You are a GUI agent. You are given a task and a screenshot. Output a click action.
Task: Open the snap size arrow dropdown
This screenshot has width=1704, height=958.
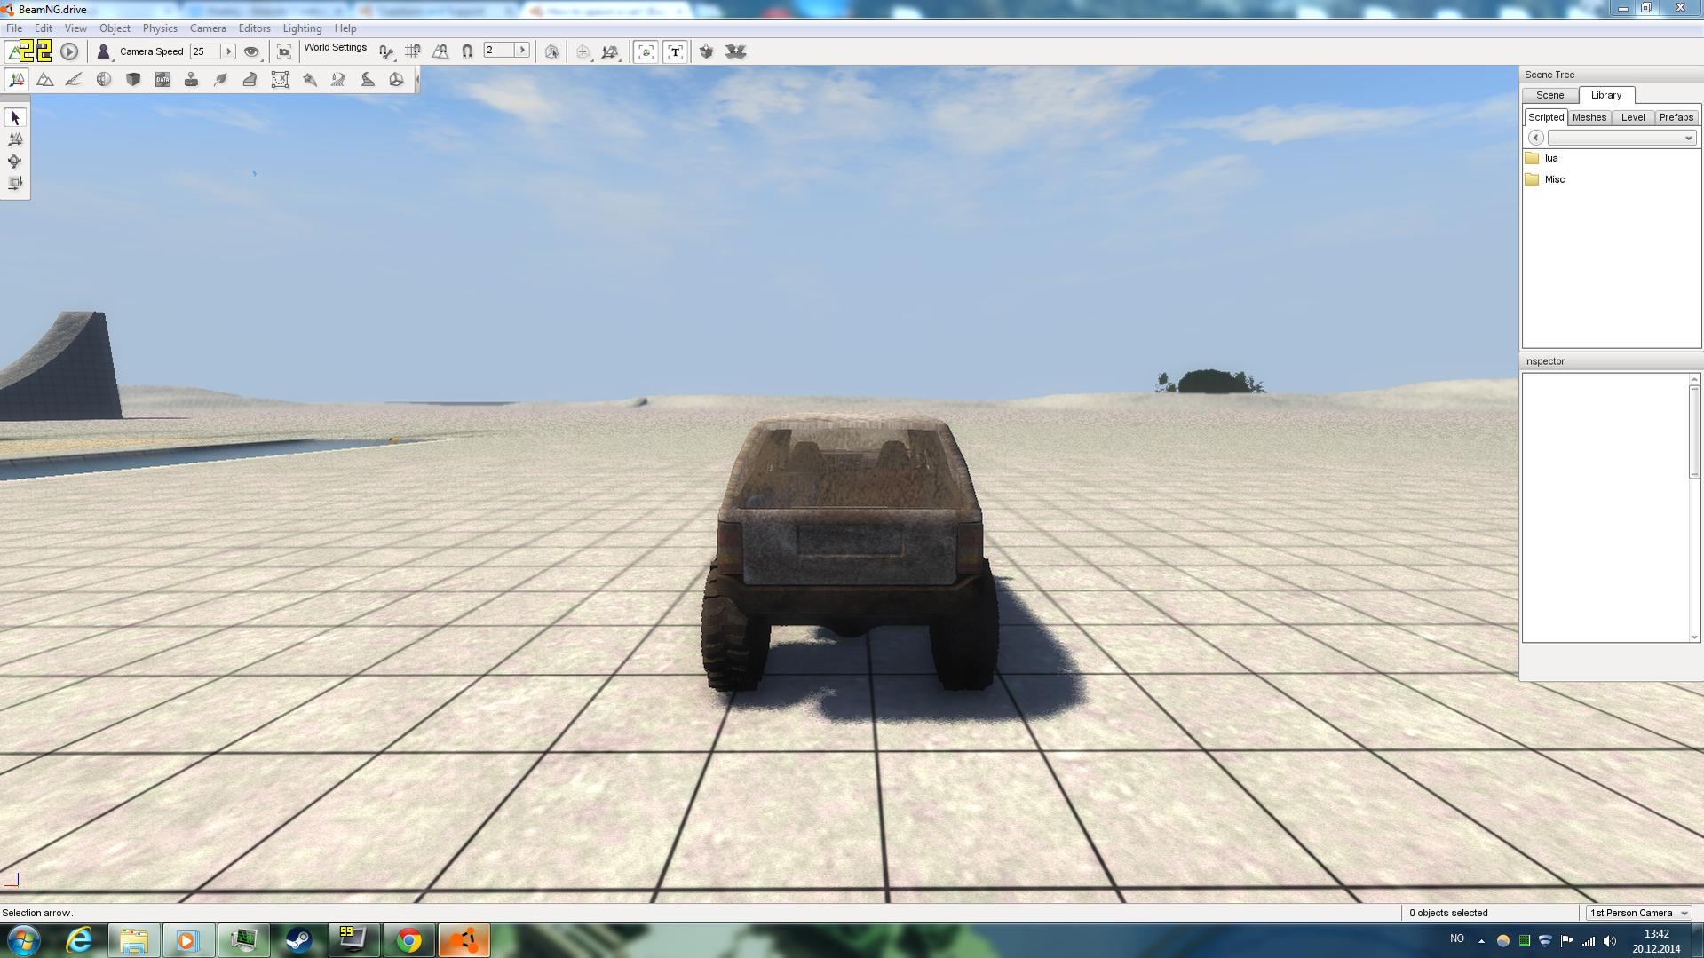(522, 51)
